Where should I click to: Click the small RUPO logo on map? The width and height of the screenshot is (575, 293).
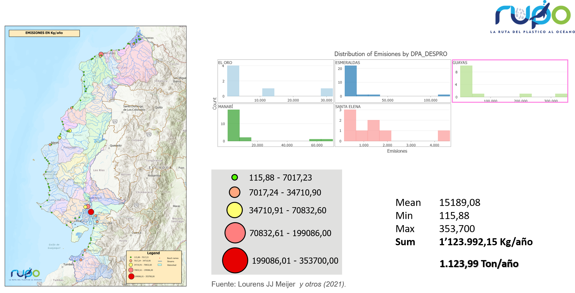click(x=25, y=274)
